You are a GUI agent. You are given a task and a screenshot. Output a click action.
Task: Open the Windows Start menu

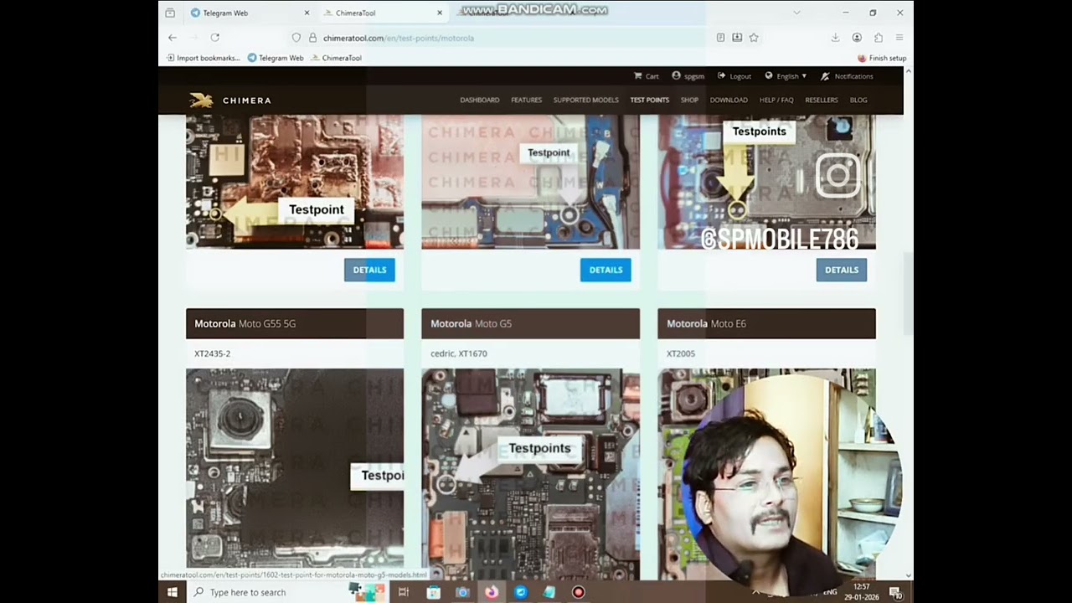tap(173, 592)
